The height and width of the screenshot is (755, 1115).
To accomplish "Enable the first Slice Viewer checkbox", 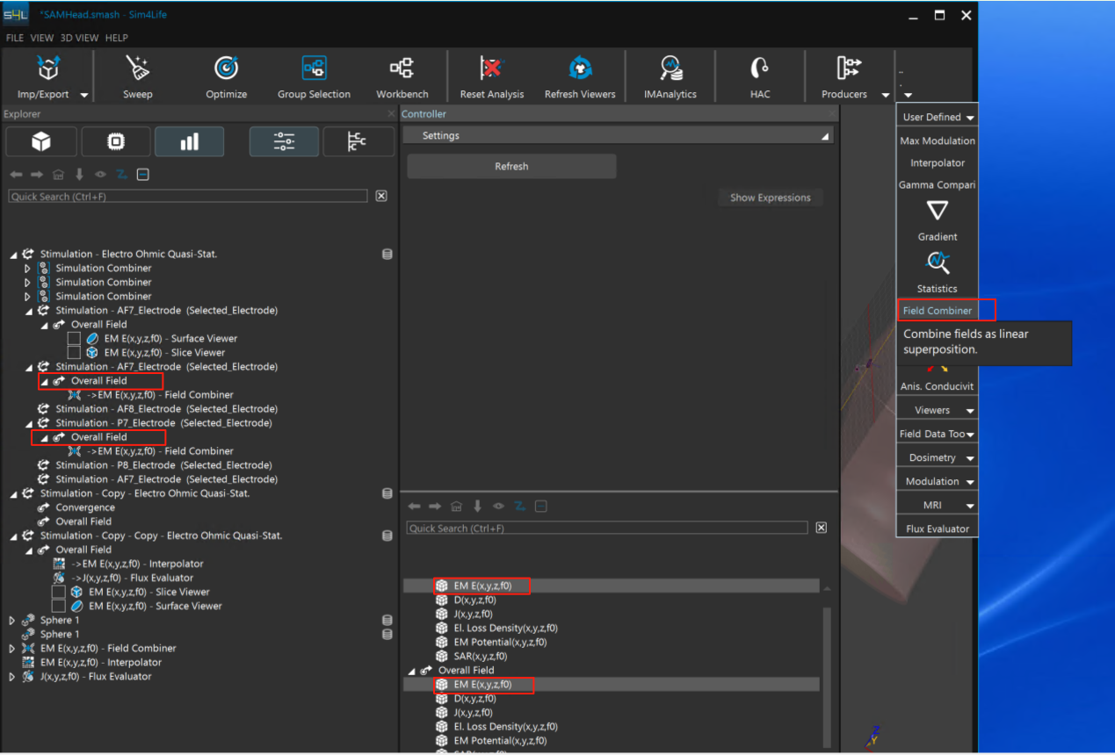I will point(75,353).
